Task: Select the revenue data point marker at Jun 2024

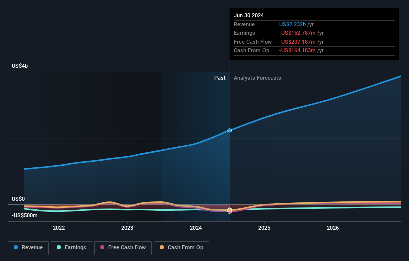Action: tap(230, 130)
